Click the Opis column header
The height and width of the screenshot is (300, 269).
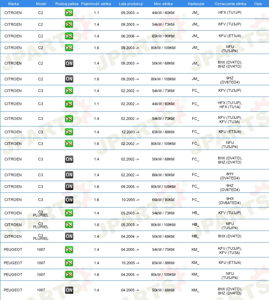pos(258,4)
